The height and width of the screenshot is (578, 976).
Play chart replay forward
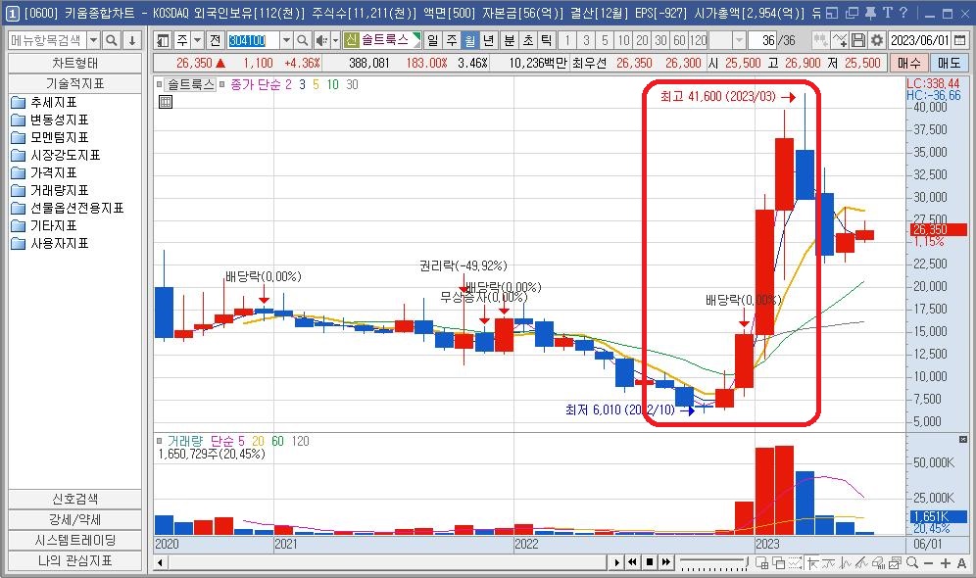(616, 562)
